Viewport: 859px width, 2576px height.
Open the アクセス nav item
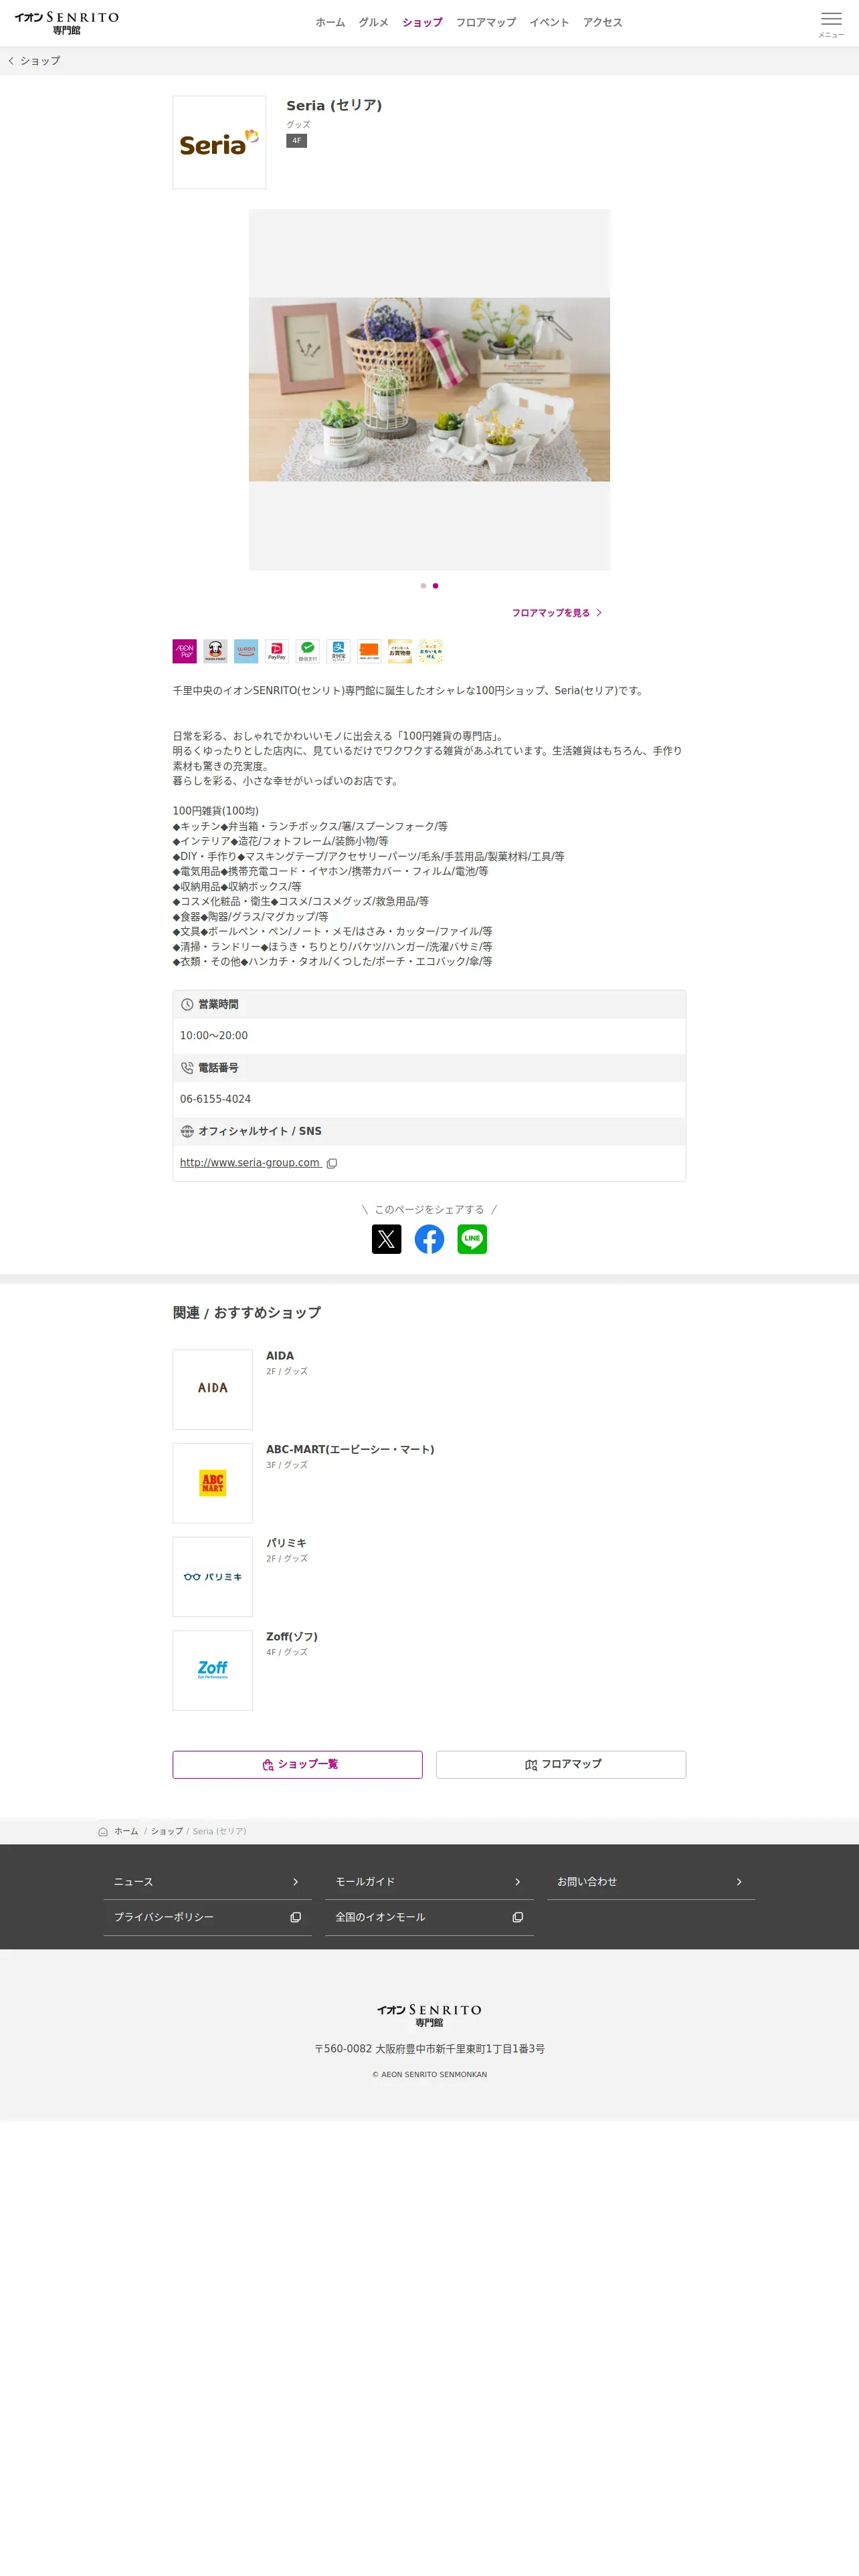point(603,22)
